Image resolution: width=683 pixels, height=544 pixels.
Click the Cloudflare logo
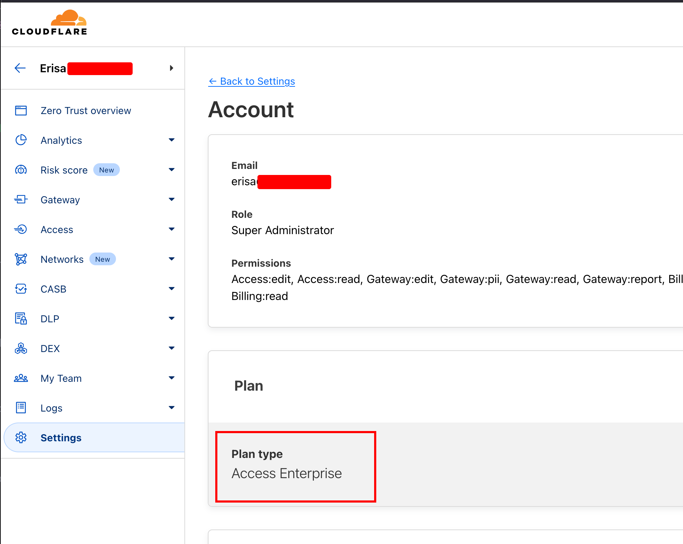(49, 21)
